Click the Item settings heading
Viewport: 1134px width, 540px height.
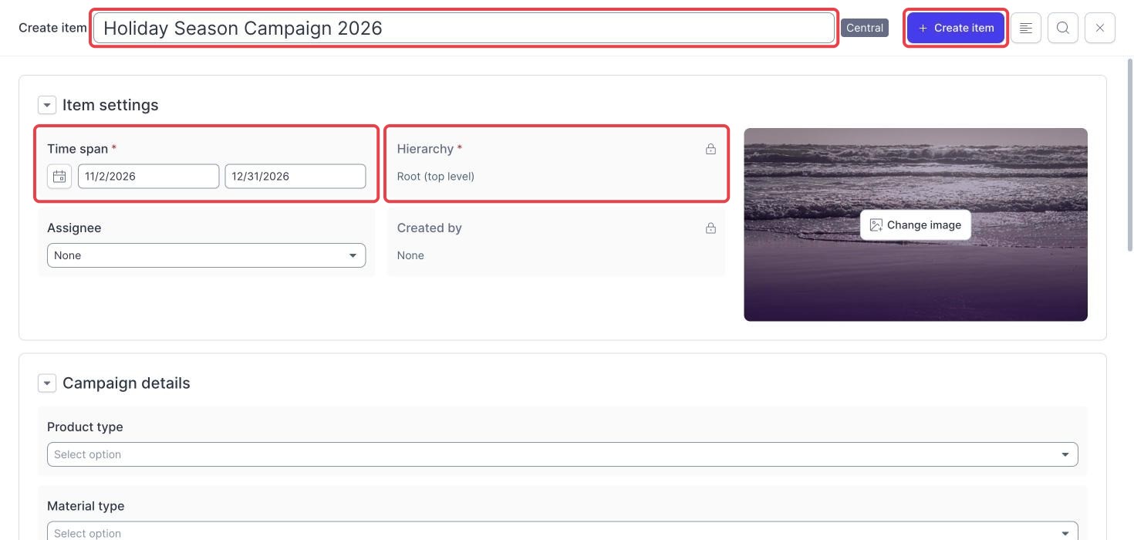click(x=110, y=105)
